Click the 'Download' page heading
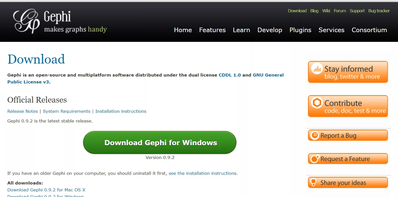This screenshot has height=197, width=398. pyautogui.click(x=36, y=59)
